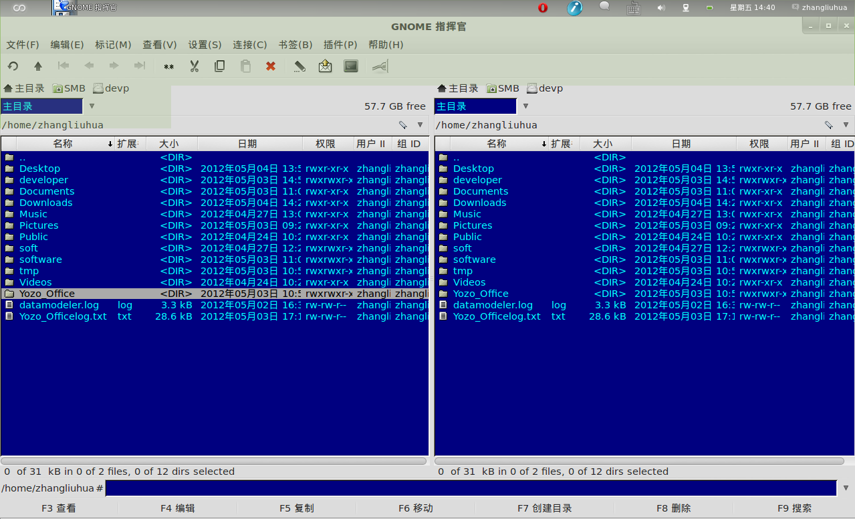Send files by email via envelope icon
Viewport: 855px width, 519px height.
coord(325,66)
